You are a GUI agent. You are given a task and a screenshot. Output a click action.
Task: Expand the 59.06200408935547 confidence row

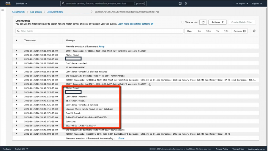coord(17,67)
